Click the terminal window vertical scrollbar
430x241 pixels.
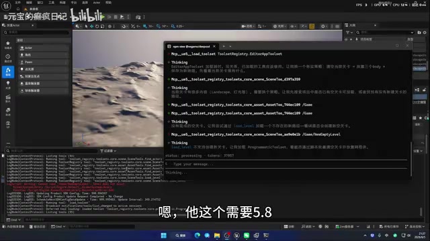(x=411, y=159)
